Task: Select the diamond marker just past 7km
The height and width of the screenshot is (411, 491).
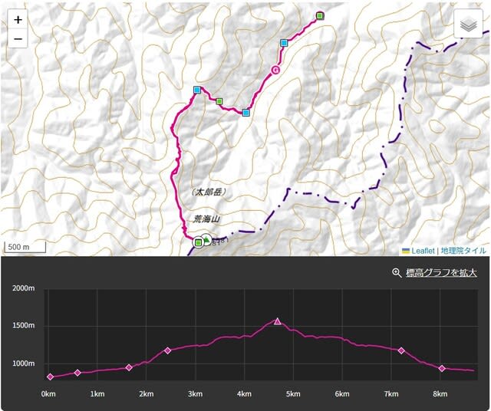Action: [x=401, y=350]
